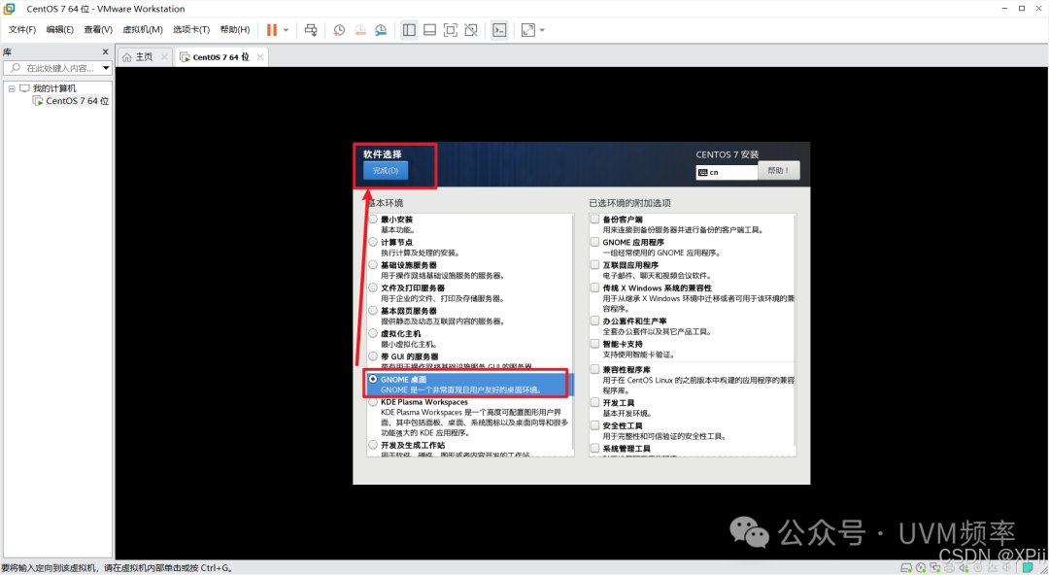Screen dimensions: 1049x575
Task: Select the KDE Plasma Workspaces radio button
Action: (373, 402)
